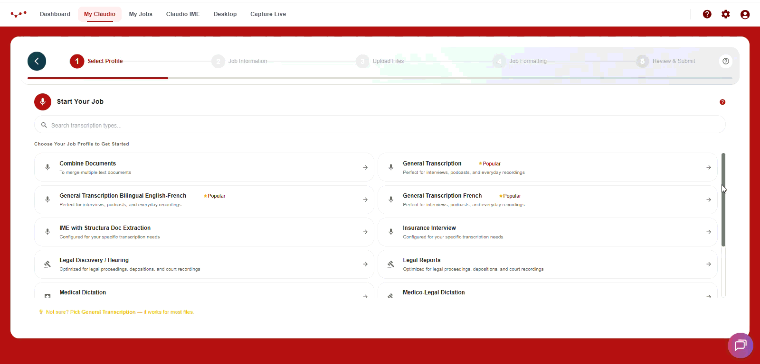Open Medical Dictation profile arrow

(x=365, y=296)
